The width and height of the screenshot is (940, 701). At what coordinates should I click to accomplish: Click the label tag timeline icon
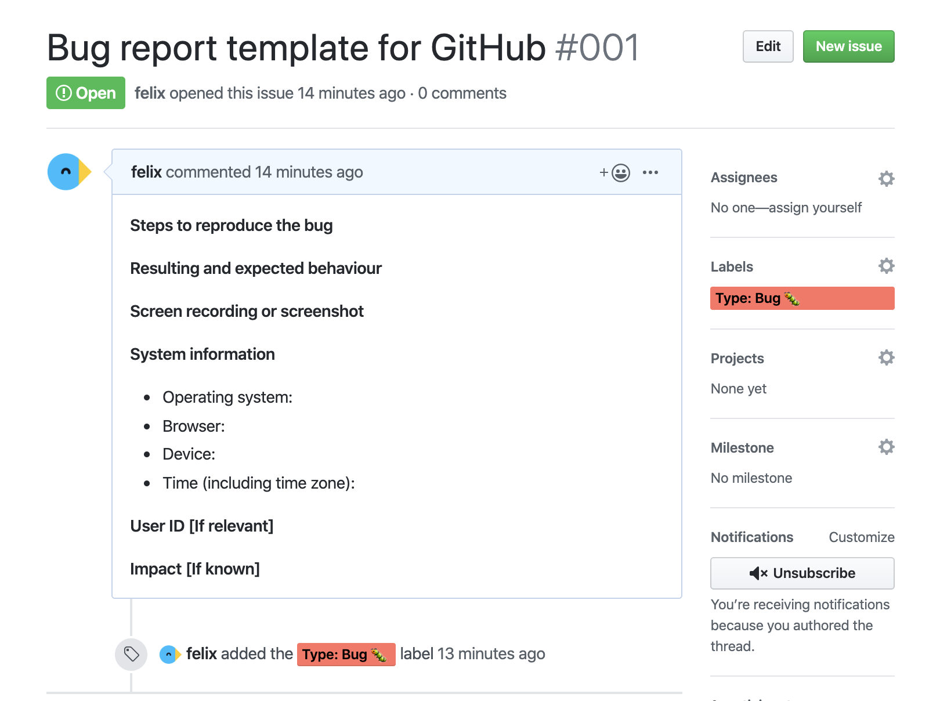tap(131, 655)
